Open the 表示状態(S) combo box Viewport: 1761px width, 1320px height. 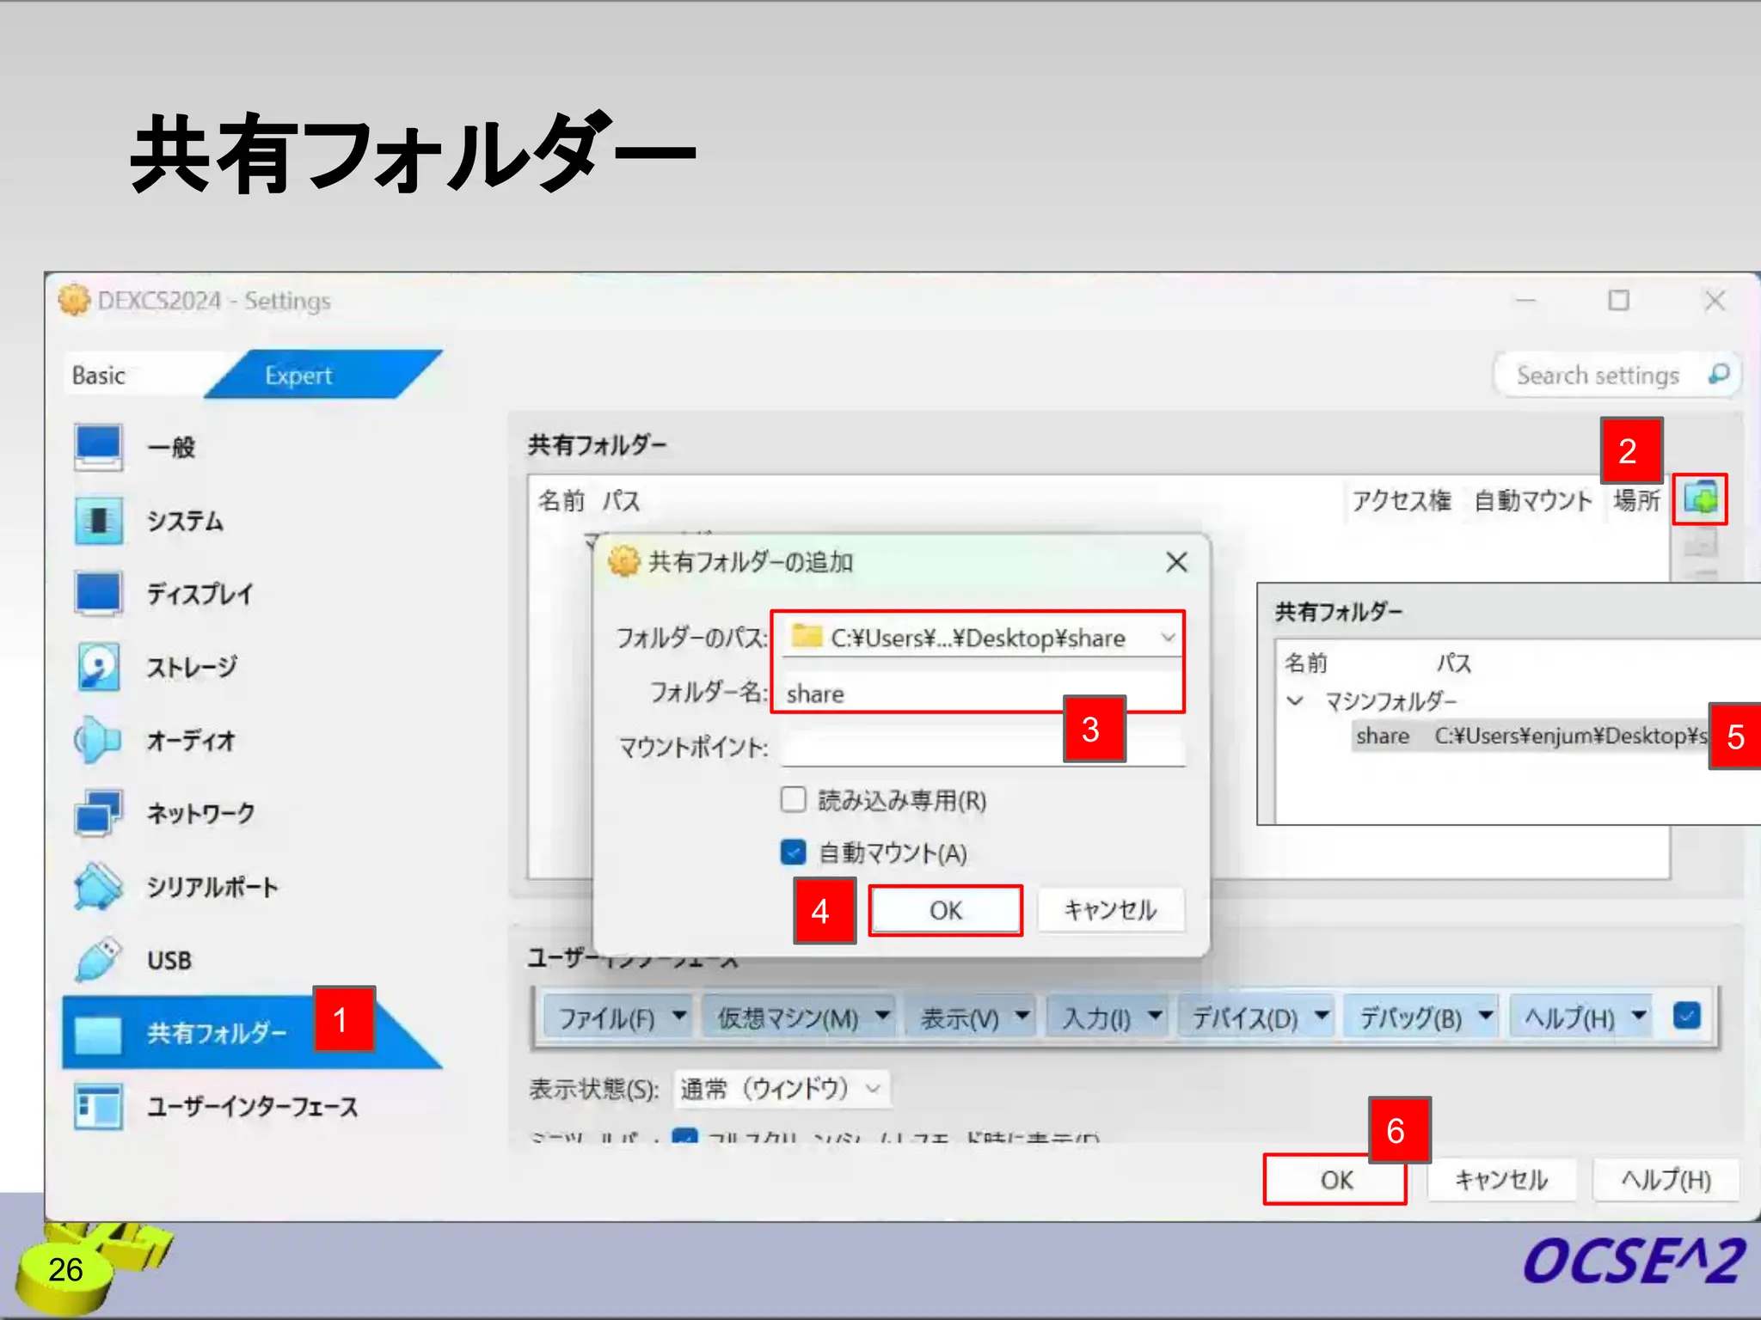pyautogui.click(x=781, y=1089)
